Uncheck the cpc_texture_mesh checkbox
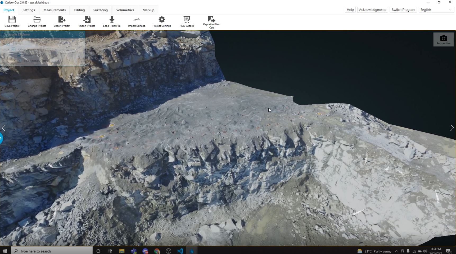 (x=19, y=61)
